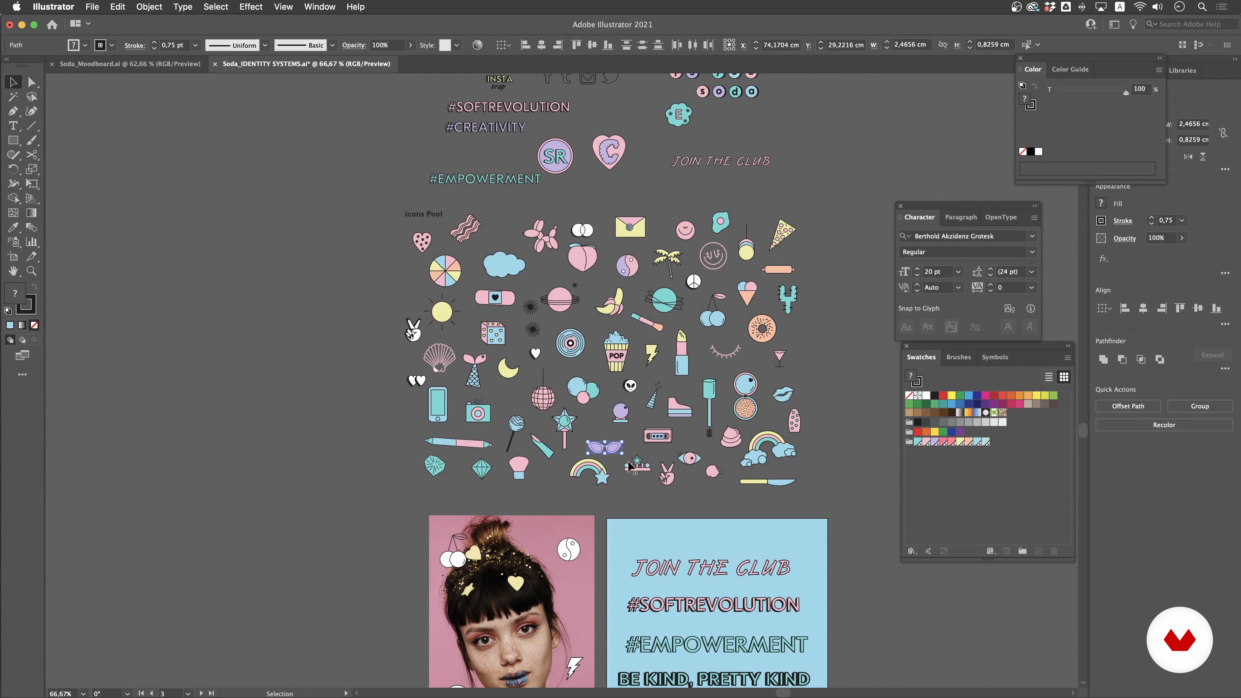This screenshot has width=1241, height=698.
Task: Open the Stroke weight dropdown in control bar
Action: 195,45
